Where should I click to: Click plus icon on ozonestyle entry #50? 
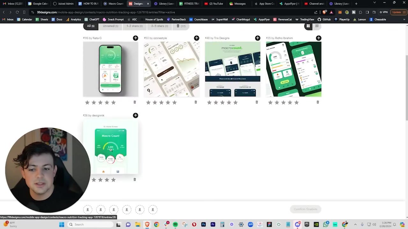pos(196,38)
